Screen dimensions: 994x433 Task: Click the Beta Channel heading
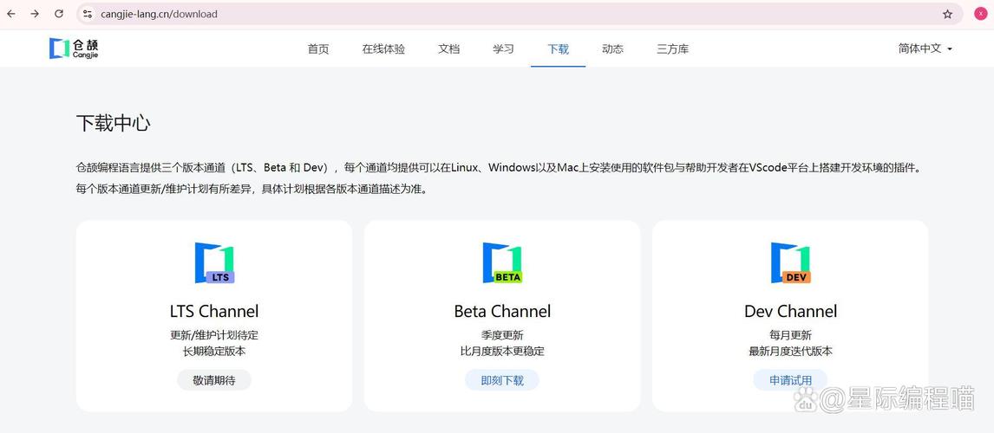tap(502, 311)
